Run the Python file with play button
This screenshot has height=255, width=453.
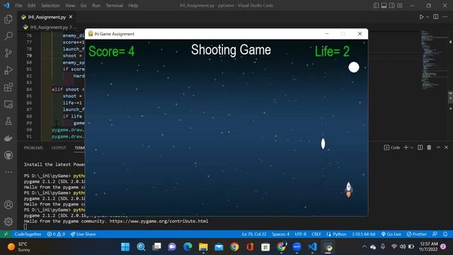pos(422,17)
